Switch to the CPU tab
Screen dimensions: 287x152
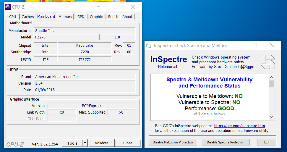[x=13, y=17]
